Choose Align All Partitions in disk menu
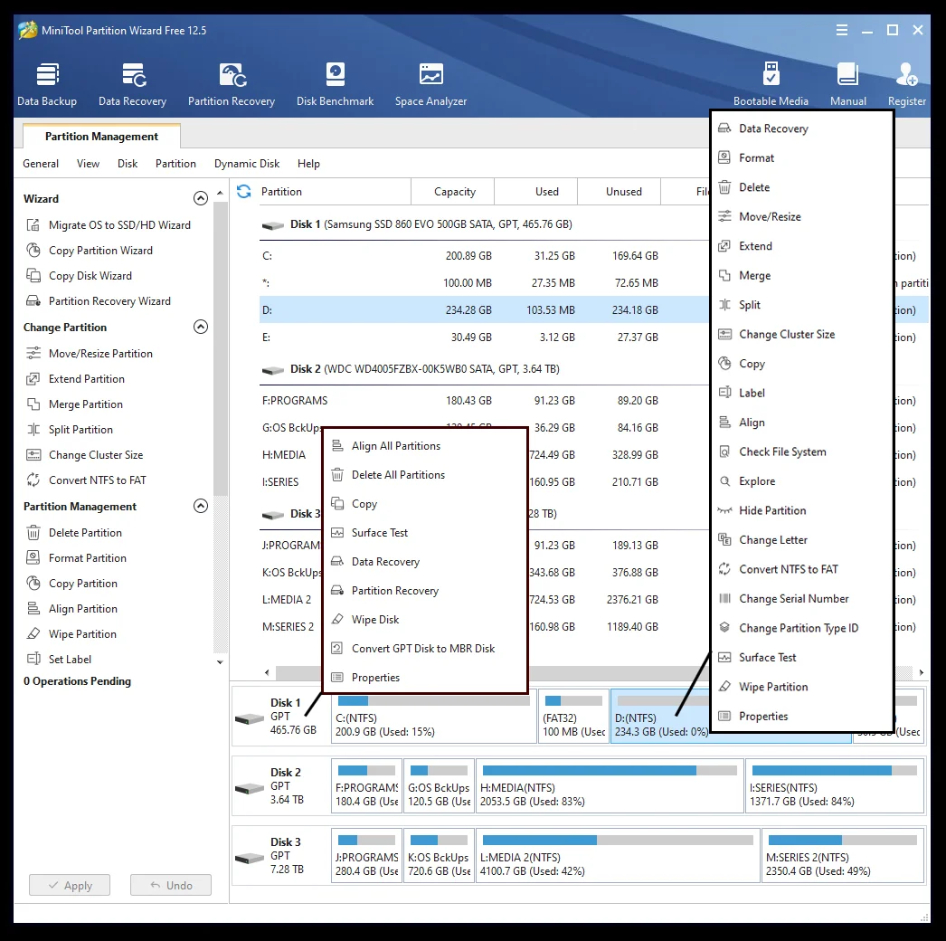946x941 pixels. (x=426, y=446)
